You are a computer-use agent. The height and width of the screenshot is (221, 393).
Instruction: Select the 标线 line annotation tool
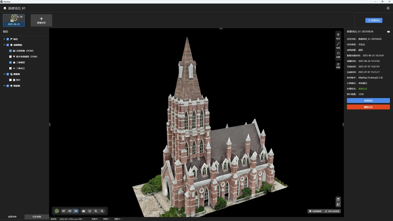coord(338,45)
